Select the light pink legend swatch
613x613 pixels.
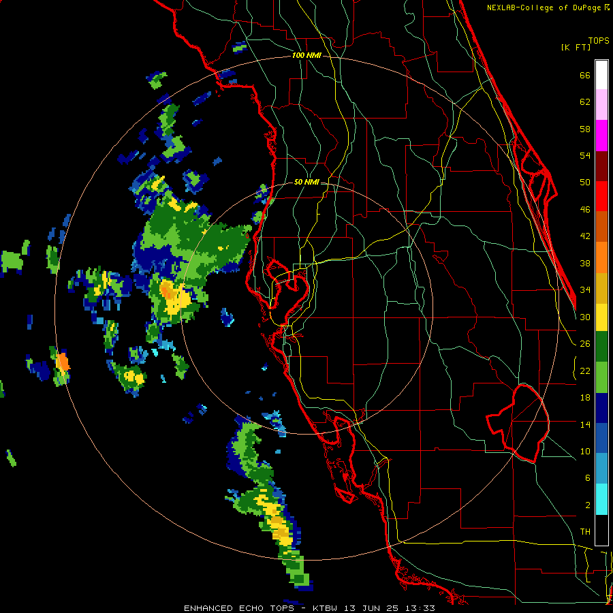click(x=601, y=105)
